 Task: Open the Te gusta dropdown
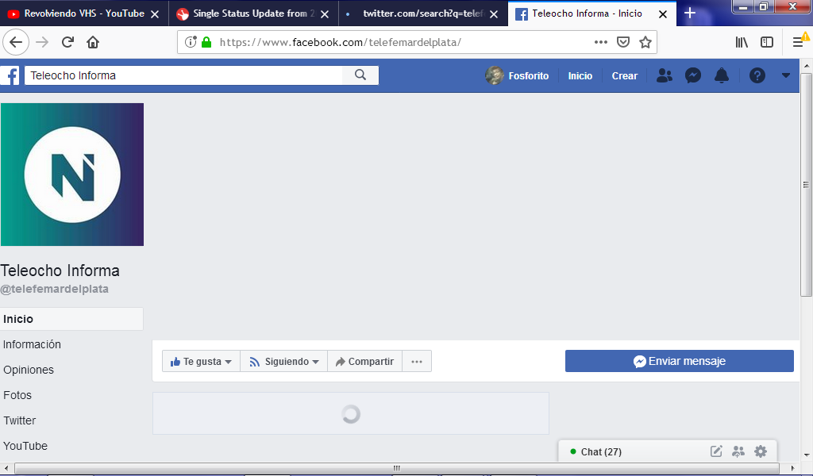(x=201, y=361)
